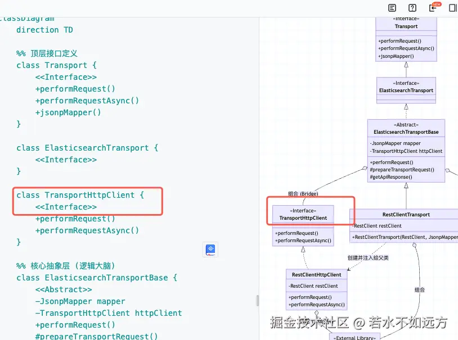Click the blue floating book icon
The height and width of the screenshot is (340, 458).
tap(210, 250)
